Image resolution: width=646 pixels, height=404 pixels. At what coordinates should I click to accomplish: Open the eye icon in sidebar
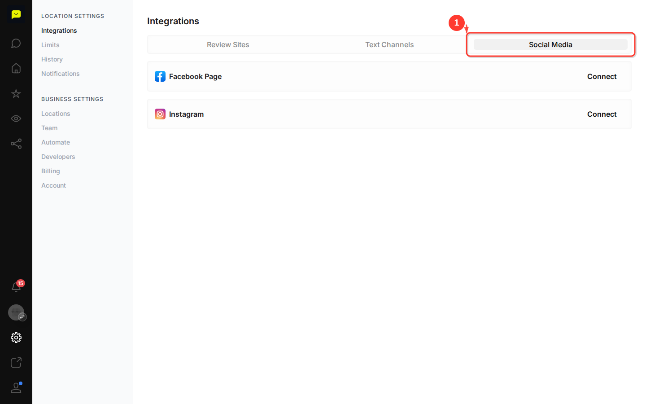pyautogui.click(x=16, y=119)
